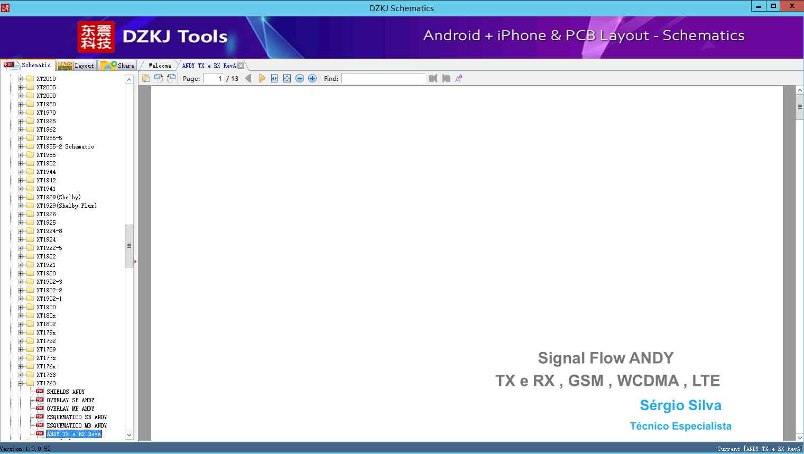Open the Share tab
The height and width of the screenshot is (454, 804).
pos(117,66)
